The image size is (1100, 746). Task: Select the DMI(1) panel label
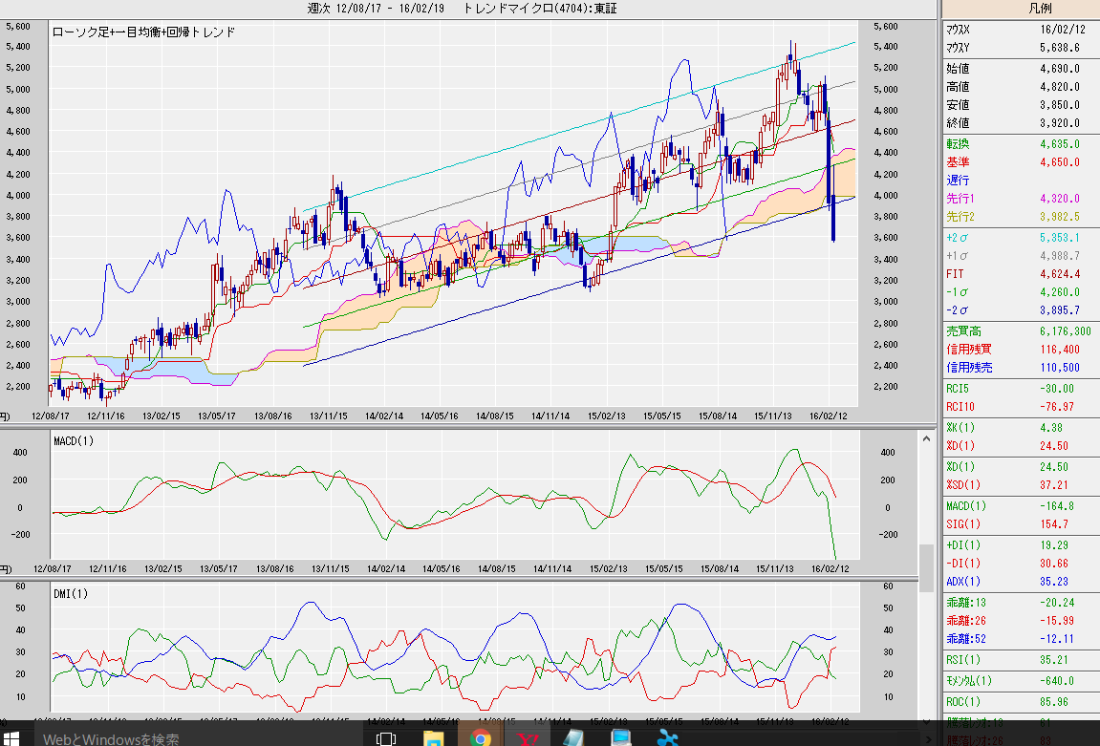[x=70, y=594]
